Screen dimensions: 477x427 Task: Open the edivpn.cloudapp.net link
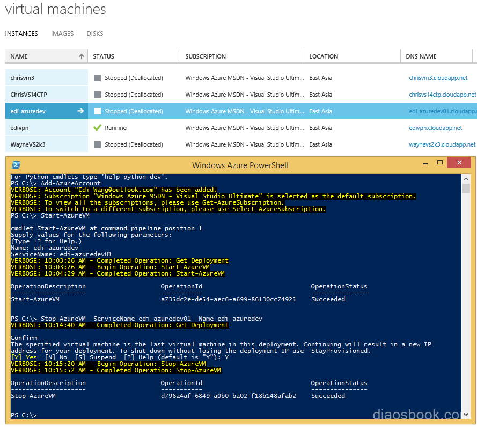click(x=436, y=128)
